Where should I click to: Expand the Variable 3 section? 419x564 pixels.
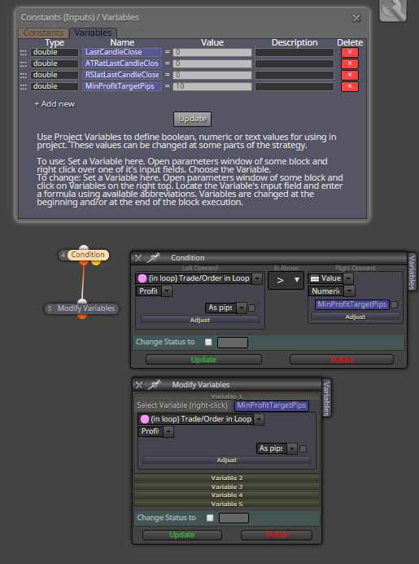(227, 487)
